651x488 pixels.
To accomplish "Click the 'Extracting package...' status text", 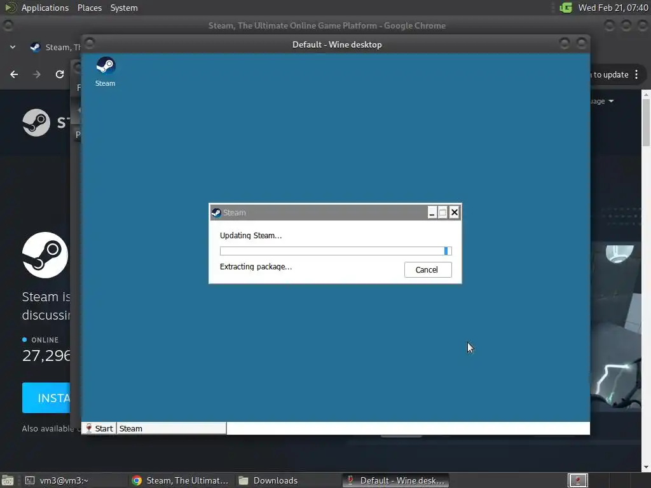I will coord(256,266).
